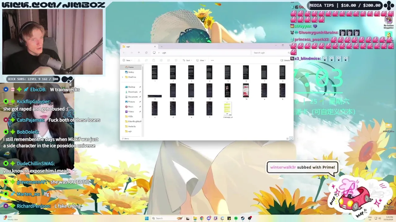396x222 pixels.
Task: Click the taskbar Search box
Action: click(x=167, y=218)
